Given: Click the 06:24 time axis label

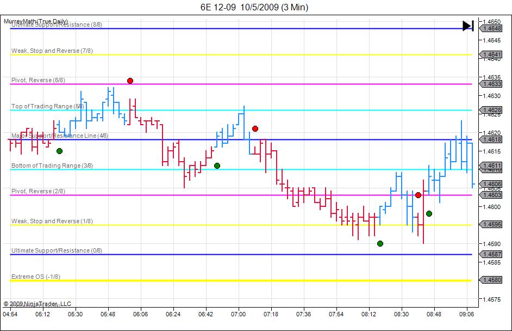Looking at the screenshot, I should 173,314.
